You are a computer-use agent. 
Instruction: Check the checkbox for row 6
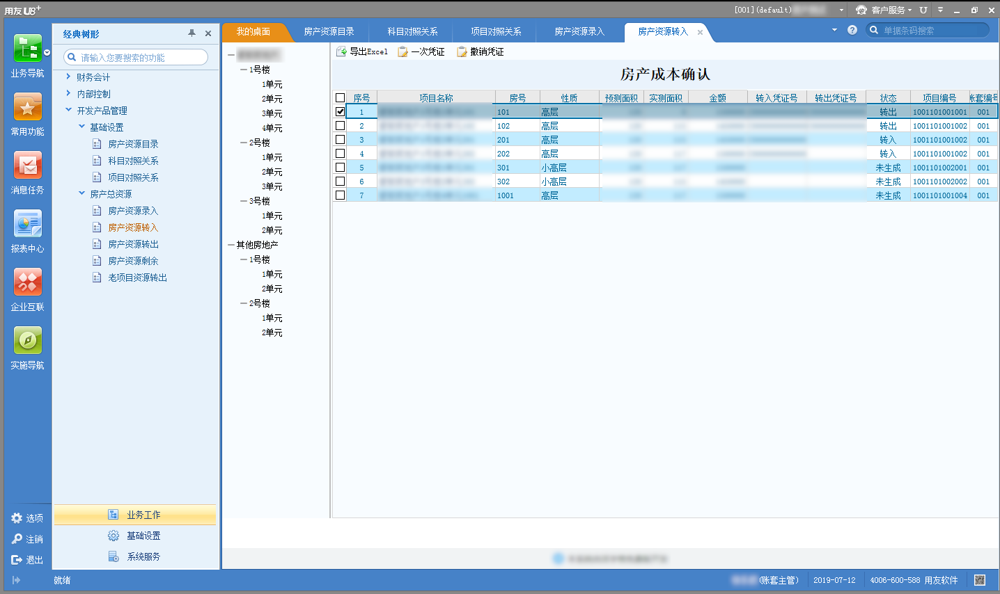pos(341,181)
